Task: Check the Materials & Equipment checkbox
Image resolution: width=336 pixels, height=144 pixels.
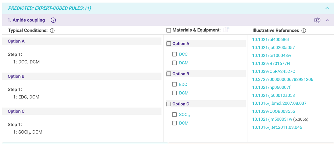Action: (169, 30)
